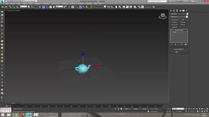Open the Render Setup dialog
The image size is (209, 117).
tap(139, 7)
